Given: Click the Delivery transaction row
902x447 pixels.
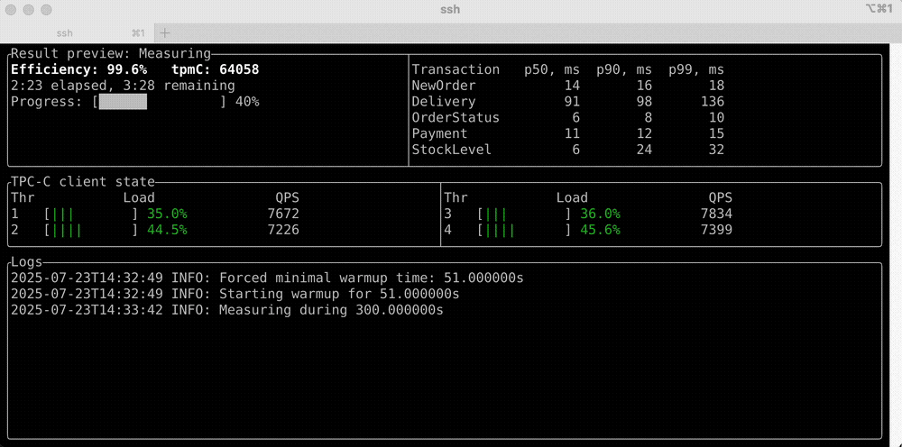Looking at the screenshot, I should coord(567,102).
